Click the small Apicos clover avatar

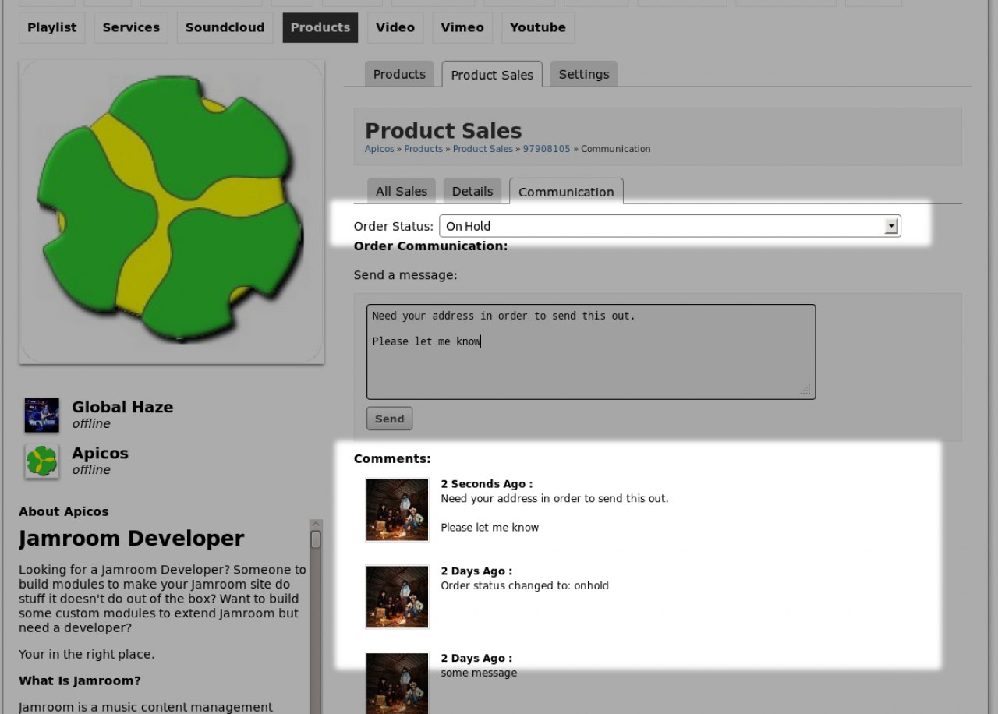click(x=41, y=461)
